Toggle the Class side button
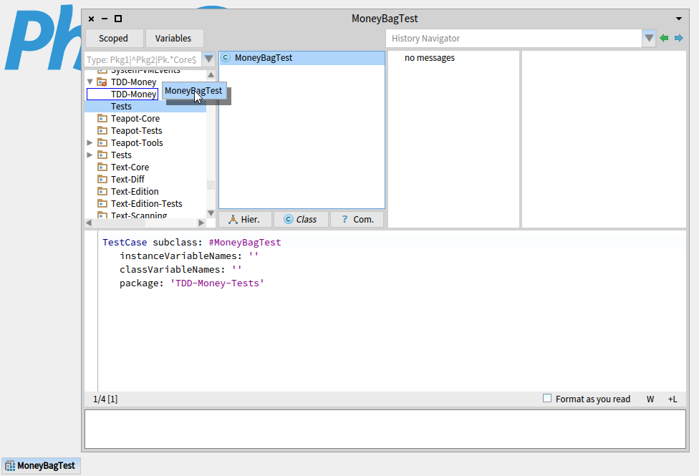 (x=301, y=219)
